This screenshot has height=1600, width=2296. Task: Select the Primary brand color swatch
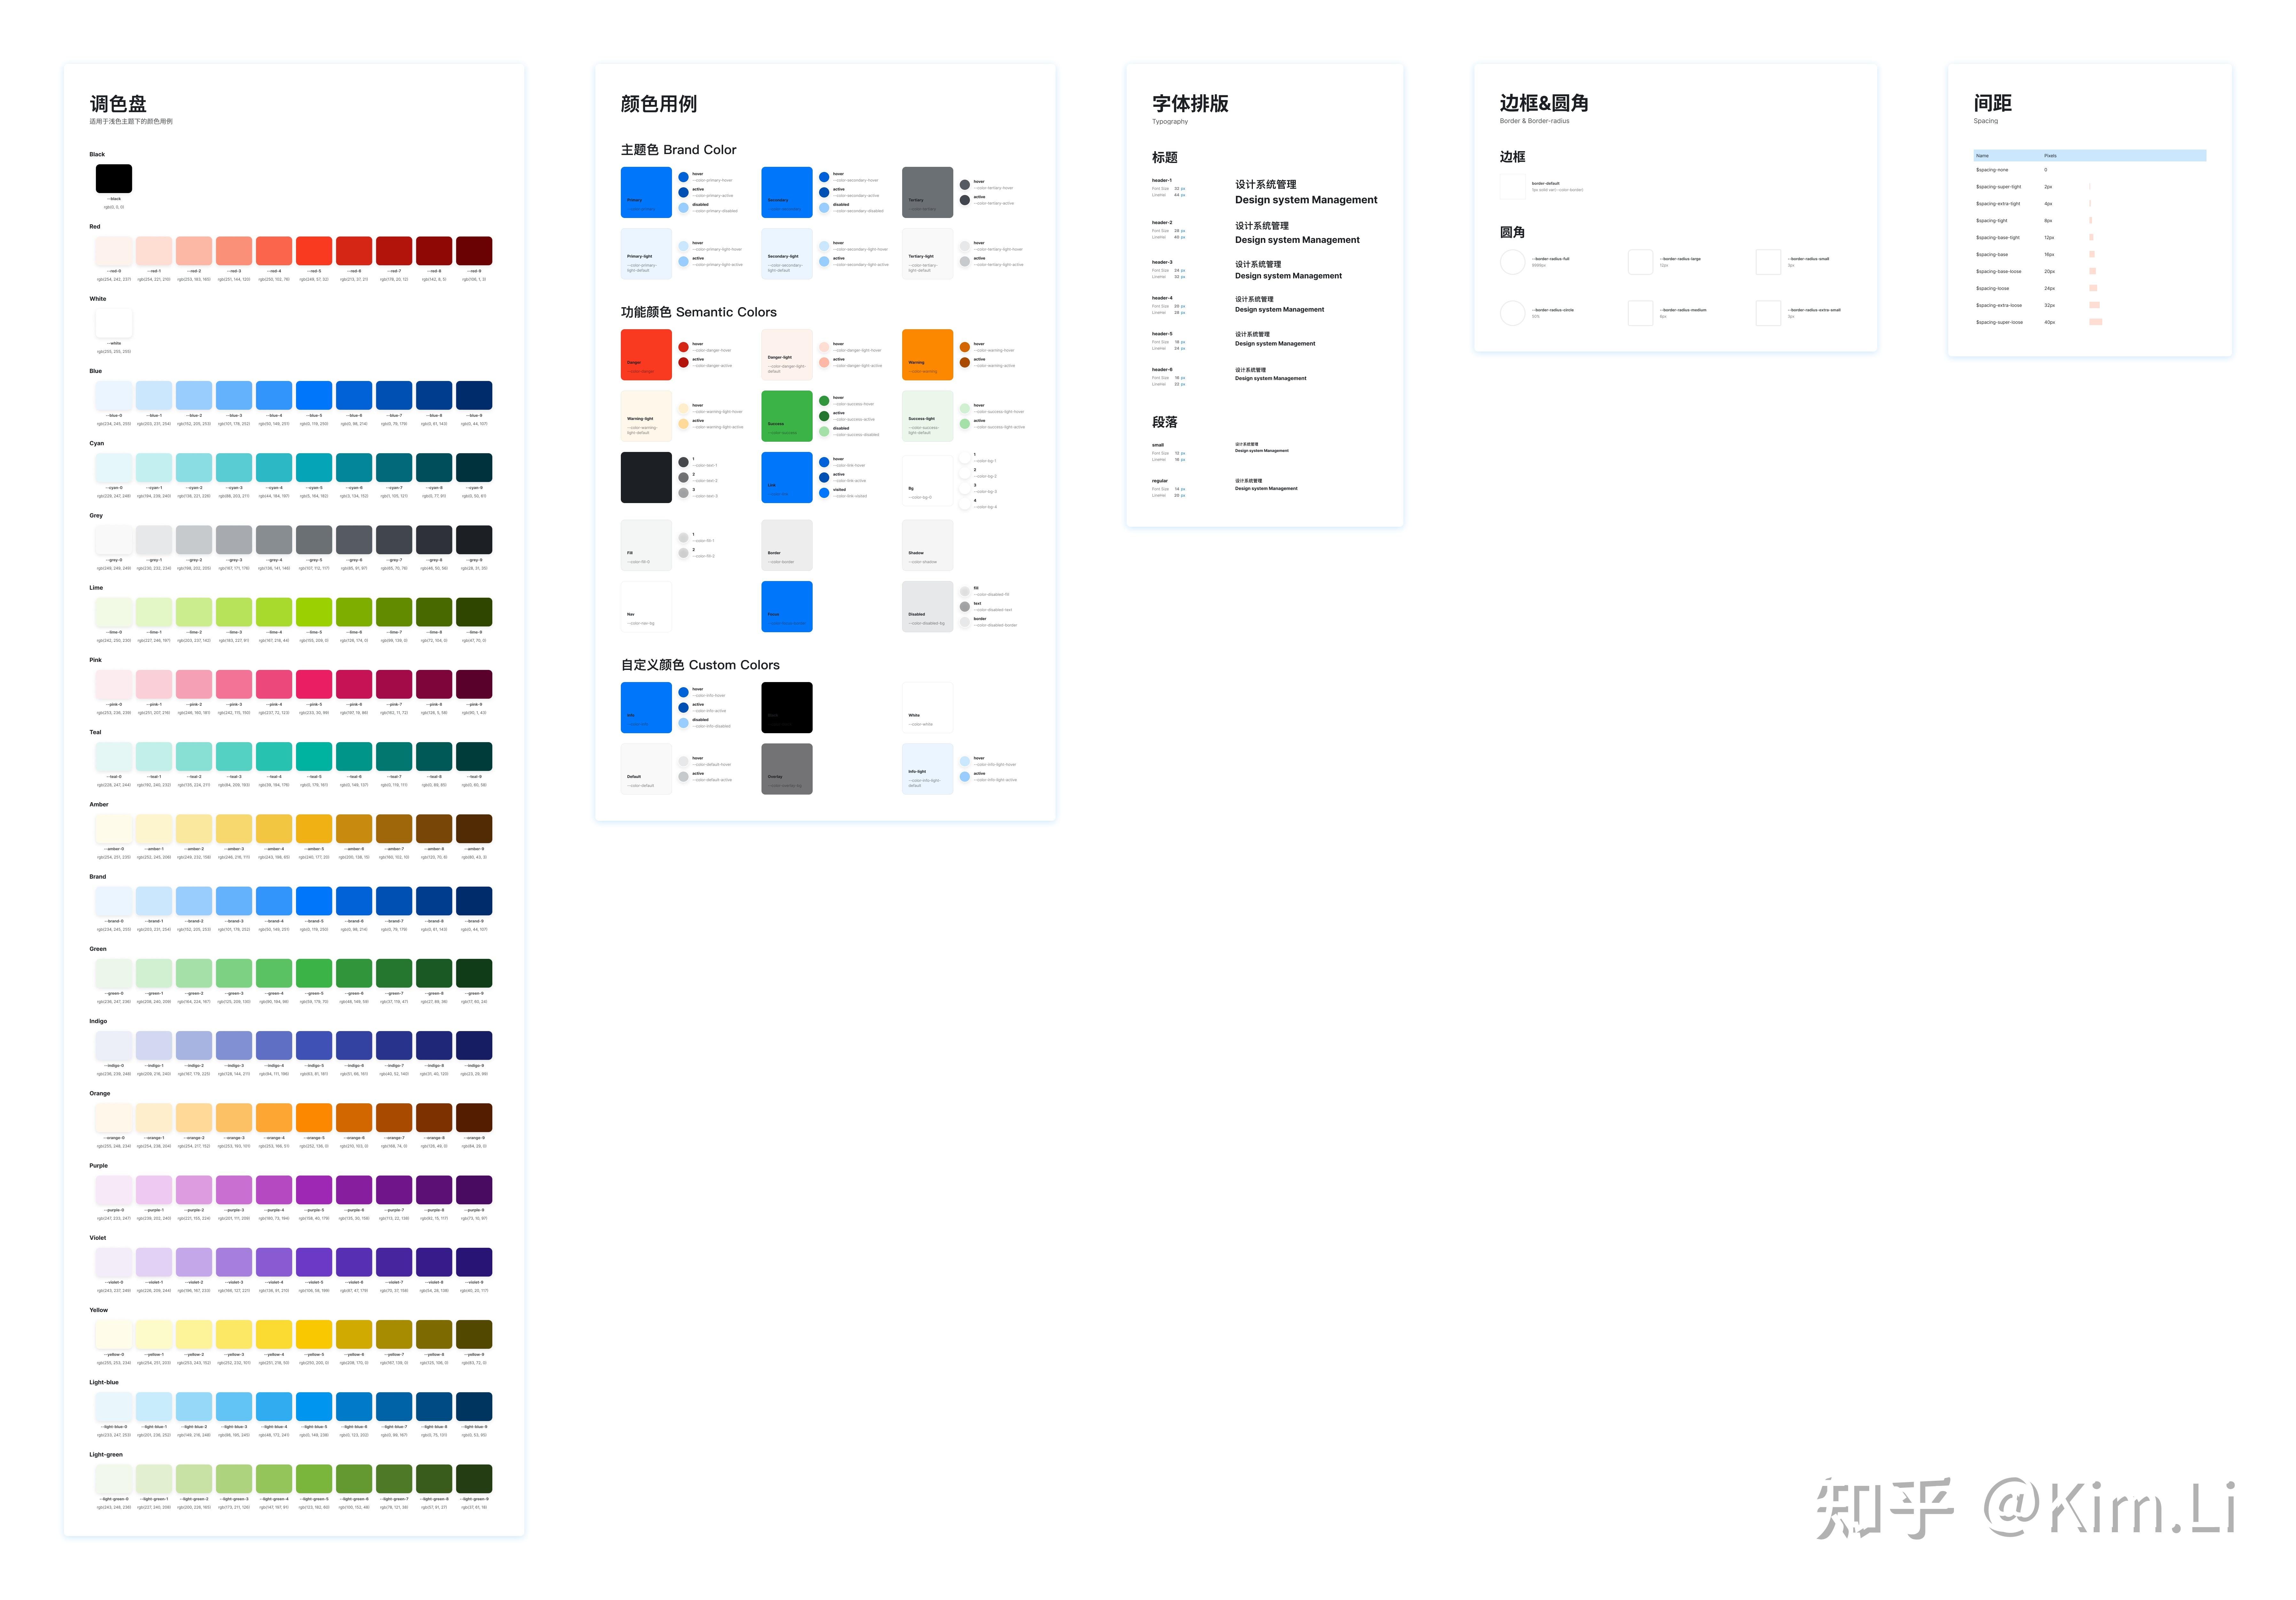pyautogui.click(x=646, y=192)
